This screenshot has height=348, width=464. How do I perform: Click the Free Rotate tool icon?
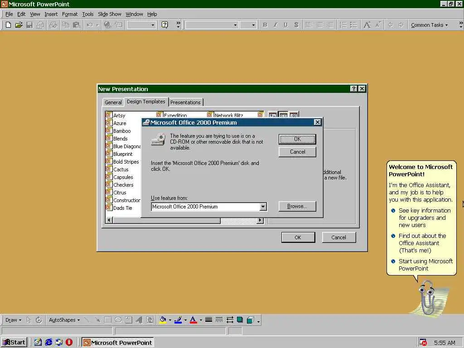[39, 320]
